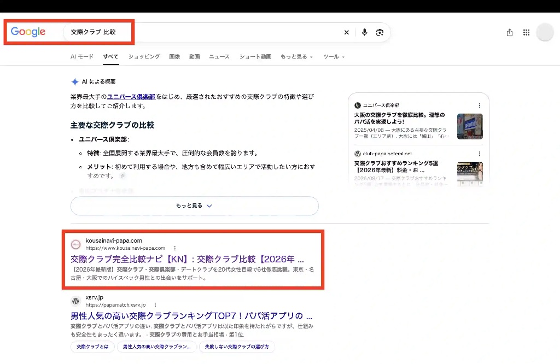This screenshot has height=364, width=560.
Task: Switch to ショート動画 tab
Action: (x=255, y=56)
